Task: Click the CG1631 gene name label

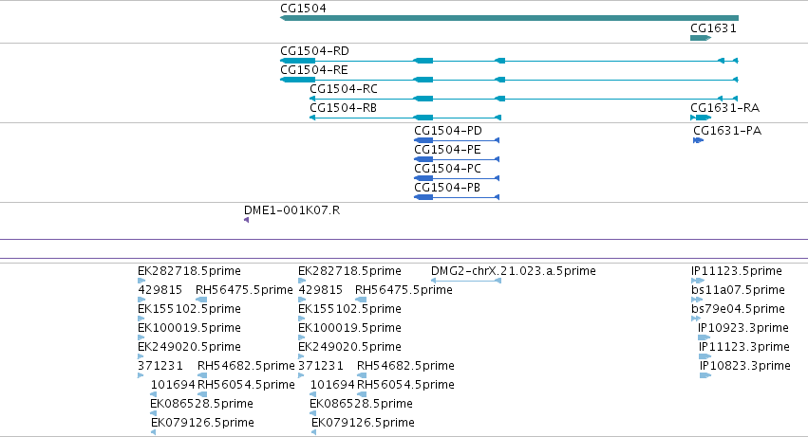Action: tap(714, 28)
